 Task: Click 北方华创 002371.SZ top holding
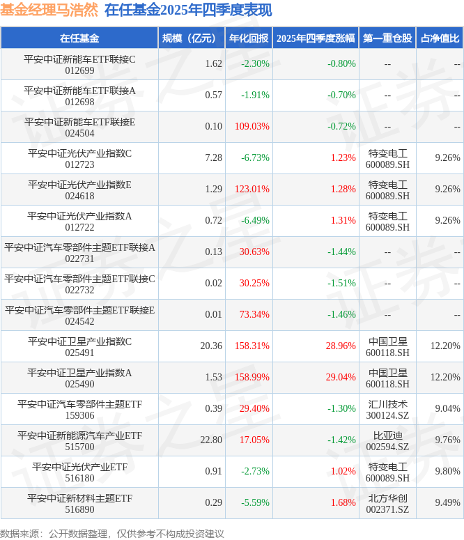(x=387, y=503)
